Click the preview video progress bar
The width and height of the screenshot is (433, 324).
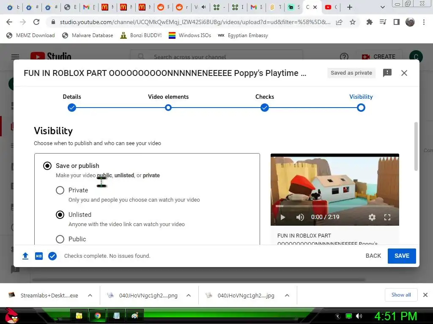pos(335,206)
